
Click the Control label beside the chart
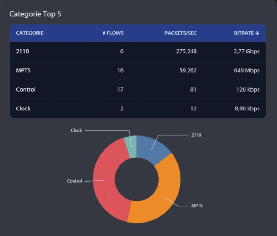(x=75, y=181)
